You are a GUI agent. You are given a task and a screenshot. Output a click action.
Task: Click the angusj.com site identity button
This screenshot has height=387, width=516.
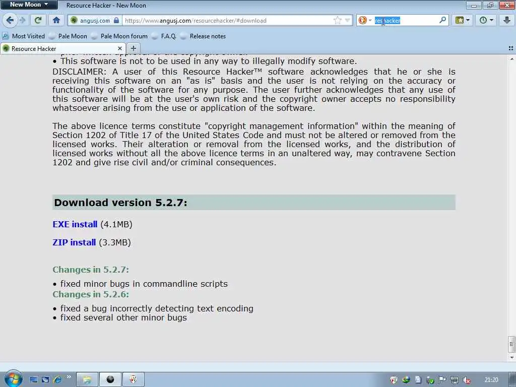pos(95,20)
